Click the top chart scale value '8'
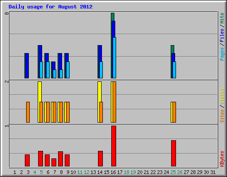227x177 pixels. [7, 13]
